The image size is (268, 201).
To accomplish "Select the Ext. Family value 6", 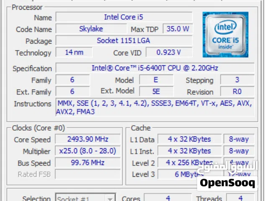I will coord(72,91).
